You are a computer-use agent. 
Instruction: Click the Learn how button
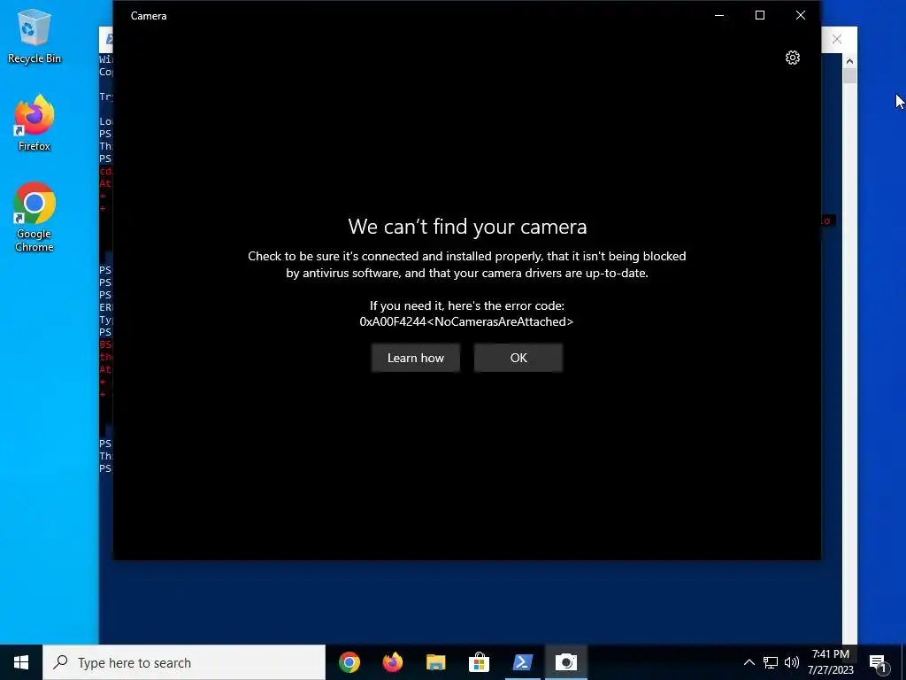(416, 358)
